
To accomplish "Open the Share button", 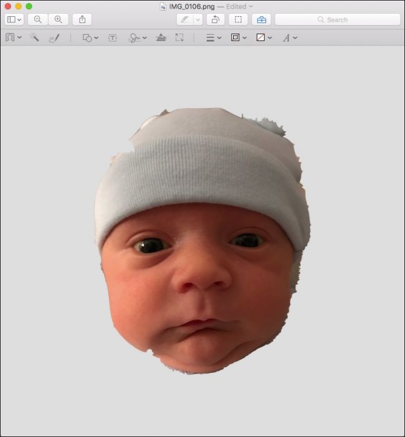I will tap(82, 19).
